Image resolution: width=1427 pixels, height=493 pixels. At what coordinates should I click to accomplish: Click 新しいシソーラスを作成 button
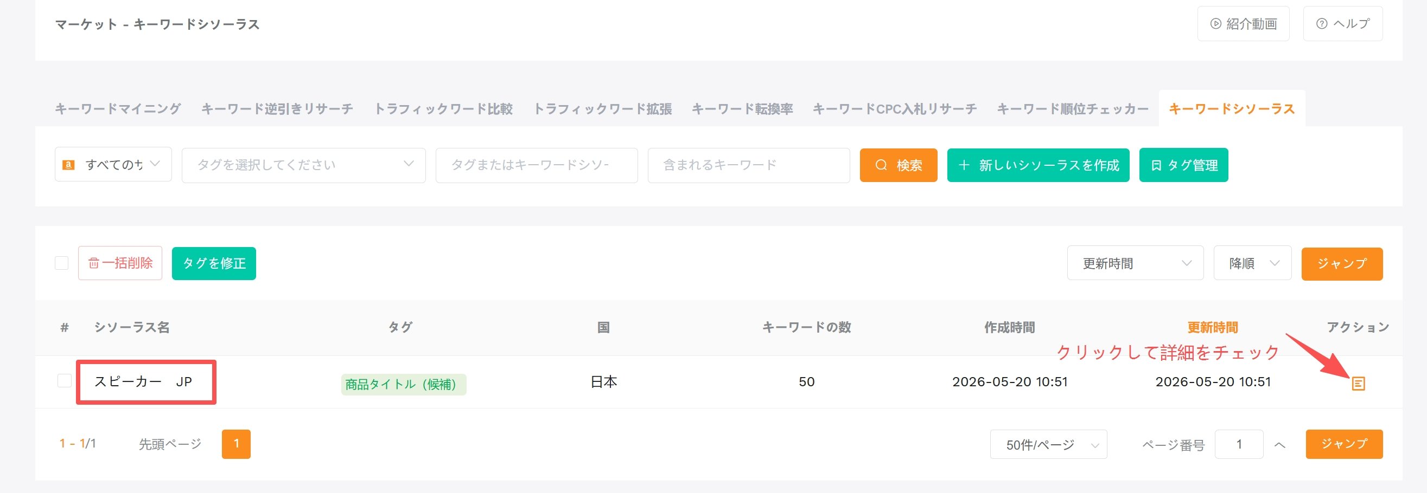[x=1038, y=165]
